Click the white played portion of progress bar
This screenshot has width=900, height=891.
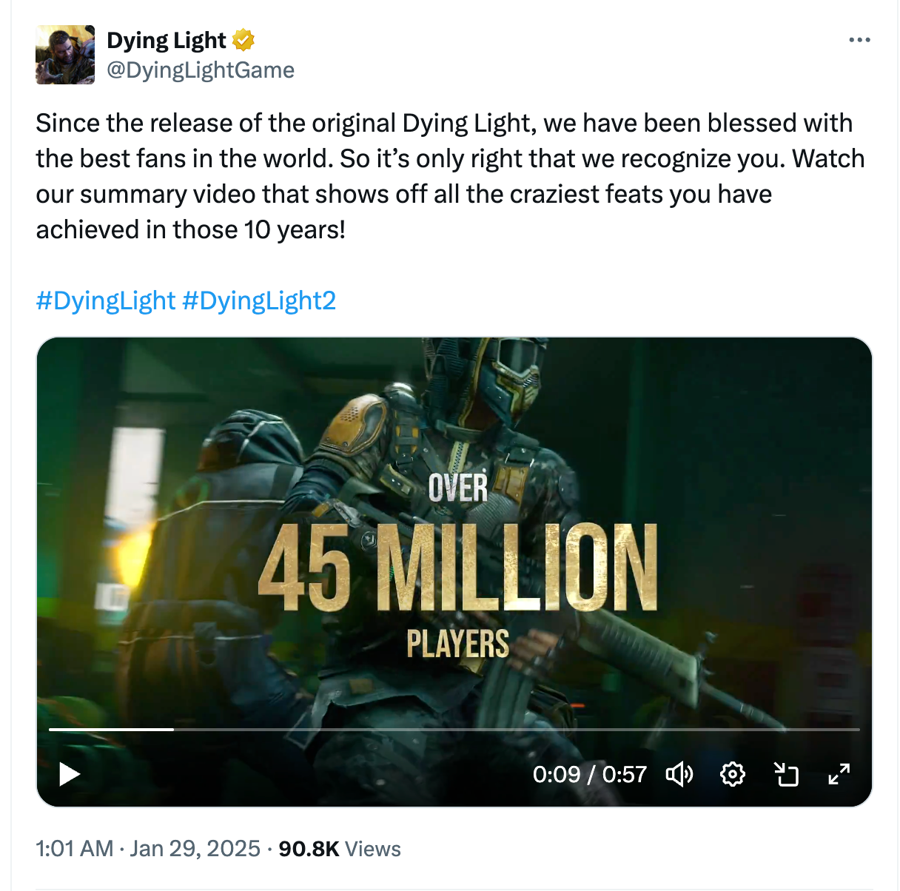pos(111,730)
